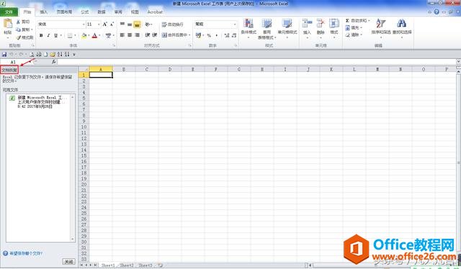Switch to the Page Layout tab
The height and width of the screenshot is (269, 461).
click(x=64, y=12)
